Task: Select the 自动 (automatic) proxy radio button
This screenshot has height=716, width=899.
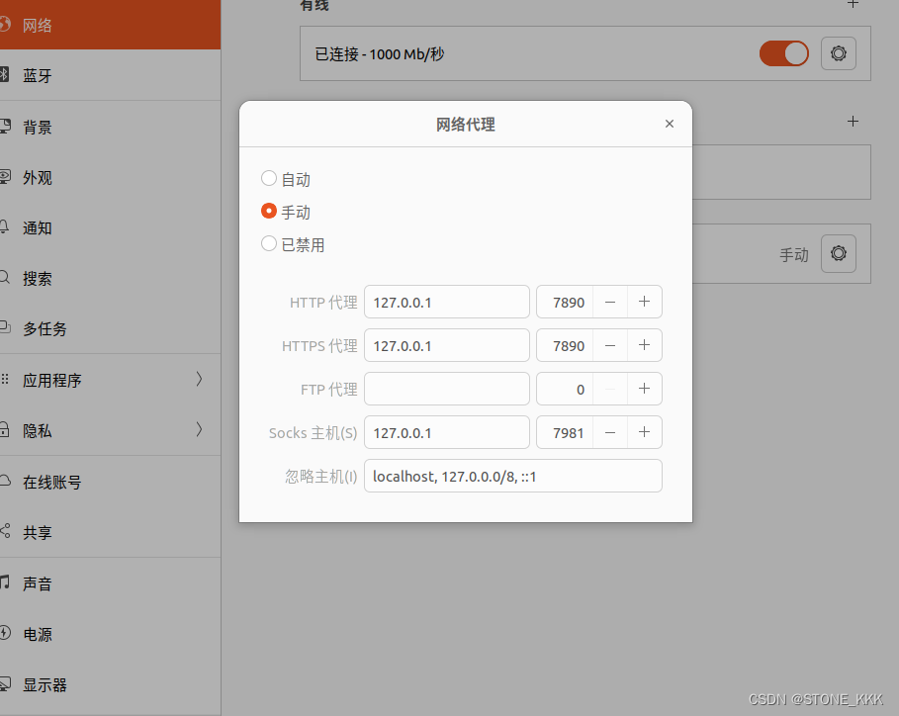Action: [269, 179]
